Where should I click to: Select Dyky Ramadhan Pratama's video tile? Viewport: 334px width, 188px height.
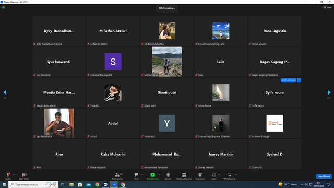(59, 31)
